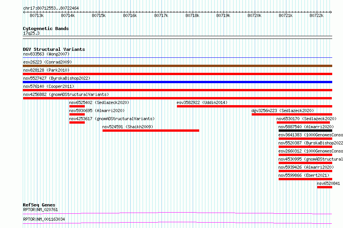Click dgv3256n223 (Sedlazeck2020) label
343x228 pixels.
point(282,111)
